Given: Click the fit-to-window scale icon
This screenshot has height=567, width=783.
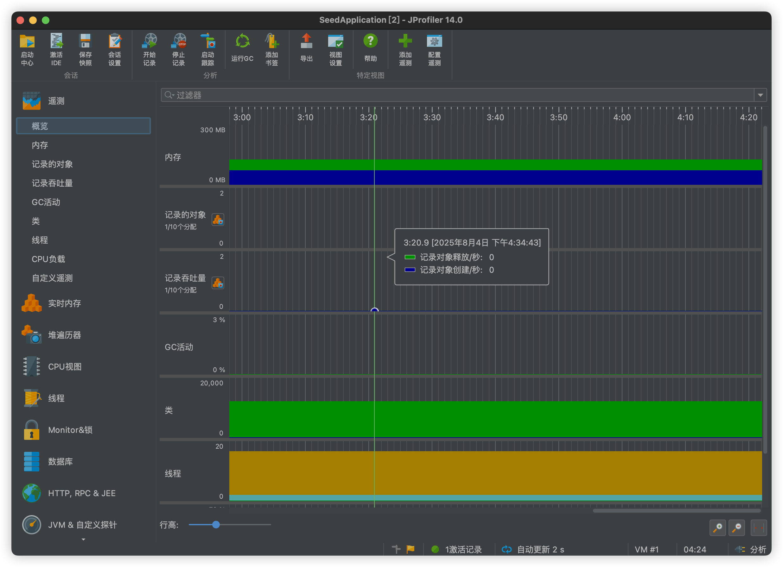Looking at the screenshot, I should 759,528.
